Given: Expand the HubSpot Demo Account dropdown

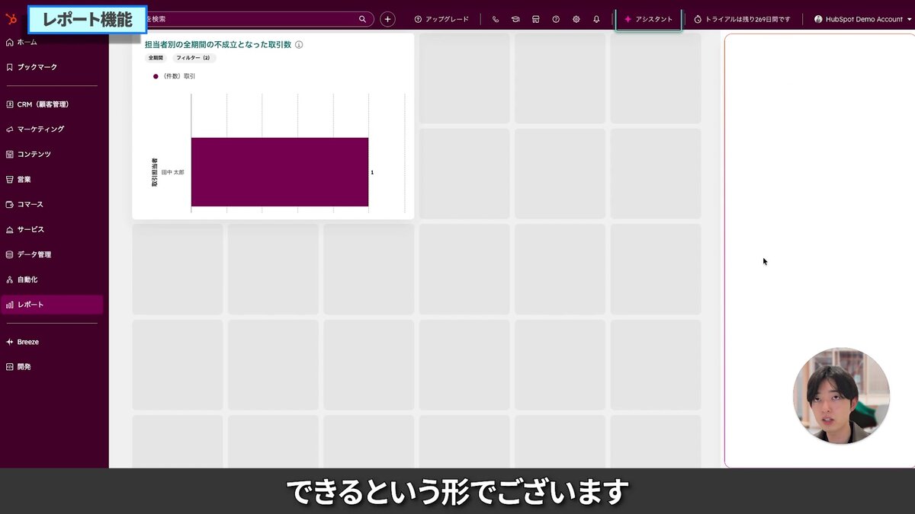Looking at the screenshot, I should (x=862, y=19).
